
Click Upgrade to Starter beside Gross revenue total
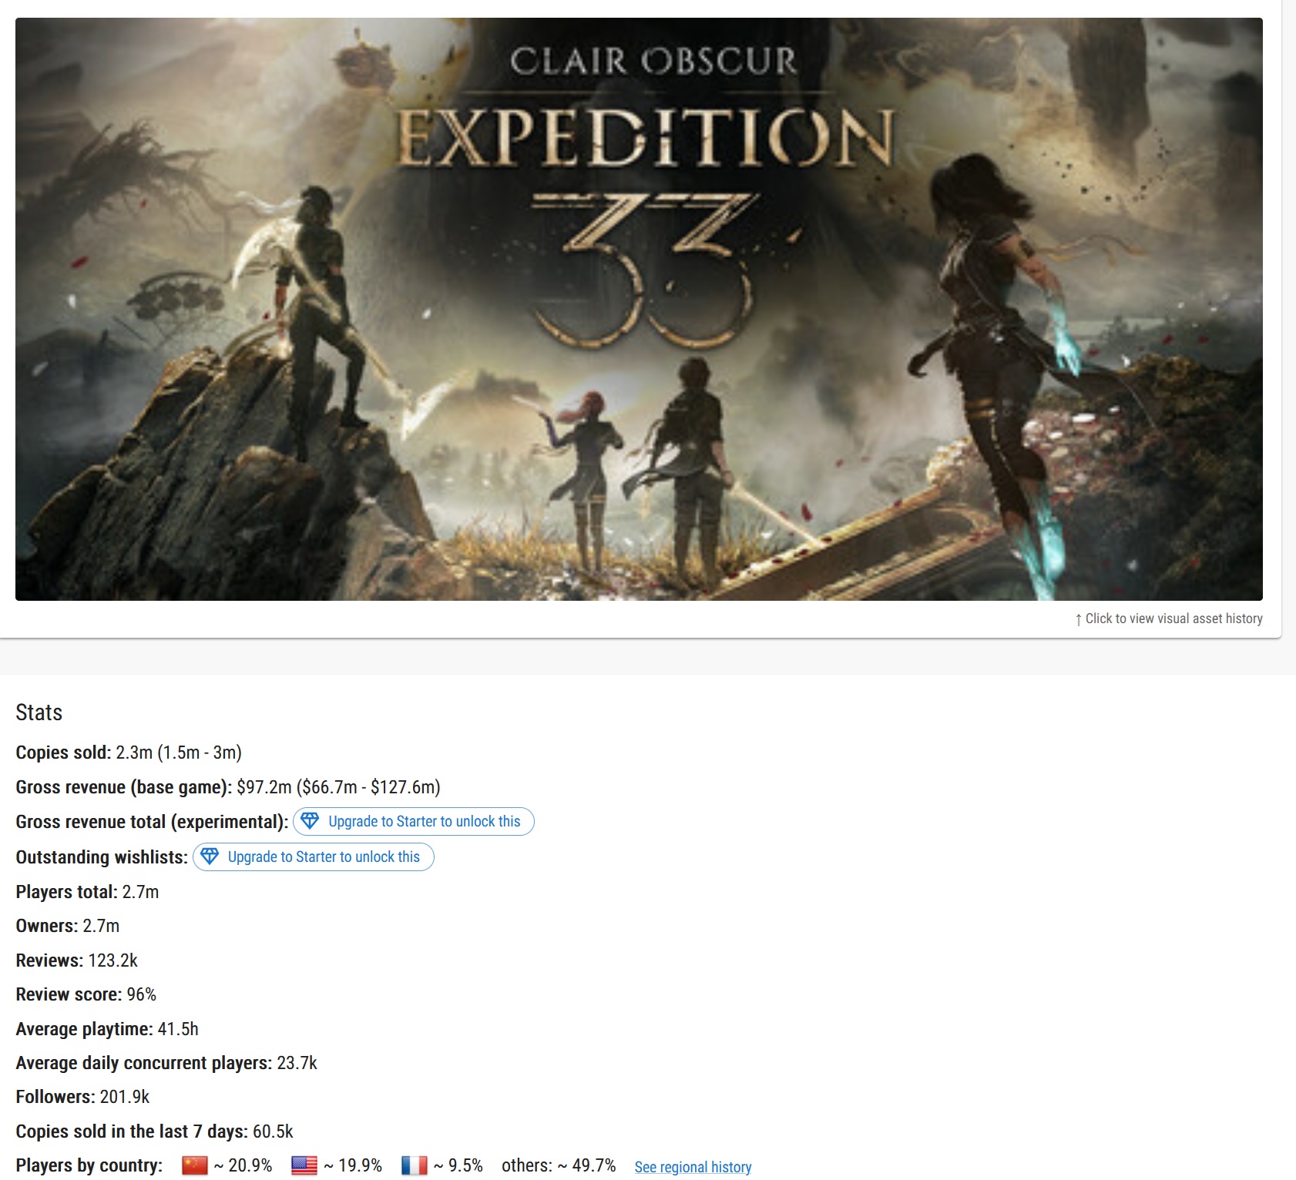coord(413,821)
